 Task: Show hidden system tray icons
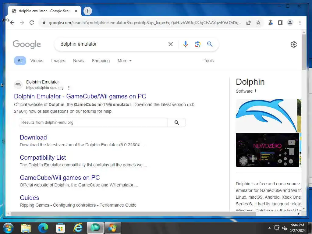(x=269, y=228)
